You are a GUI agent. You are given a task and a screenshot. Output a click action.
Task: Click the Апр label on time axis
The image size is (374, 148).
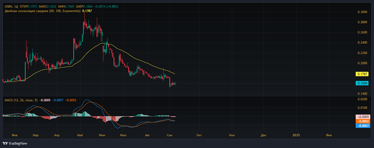[56, 135]
